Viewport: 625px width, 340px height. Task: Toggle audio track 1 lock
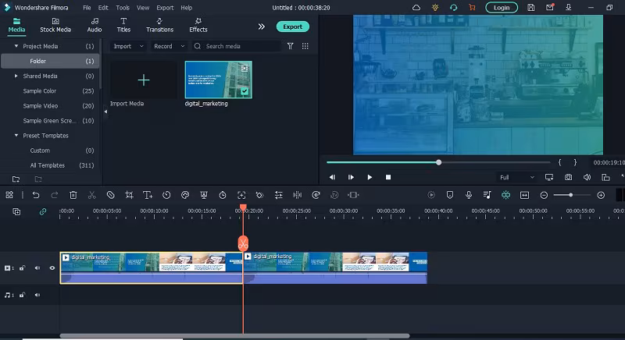click(23, 295)
